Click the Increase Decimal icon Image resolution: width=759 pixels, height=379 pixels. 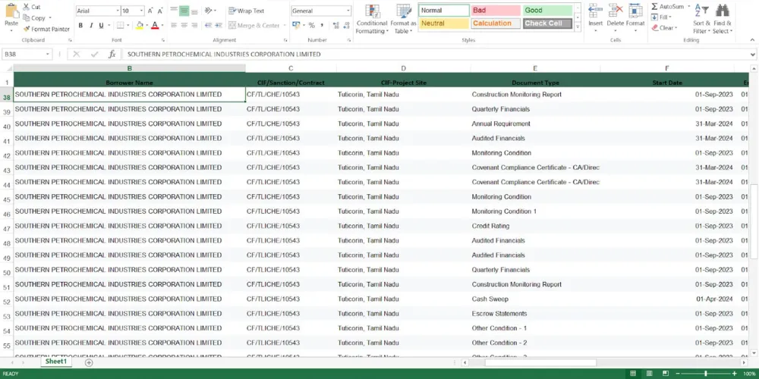335,25
